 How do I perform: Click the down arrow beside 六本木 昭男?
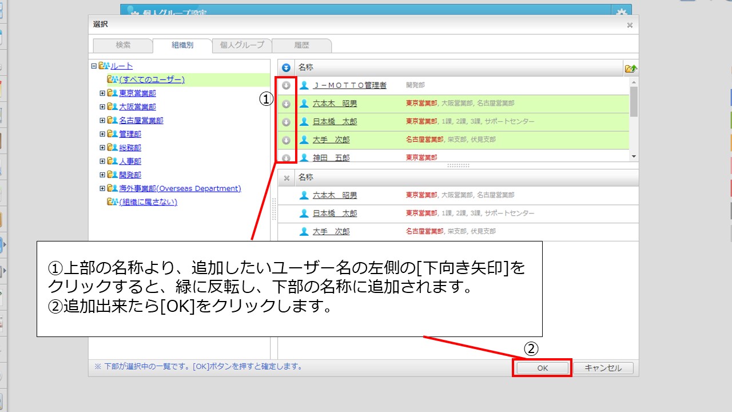coord(287,104)
